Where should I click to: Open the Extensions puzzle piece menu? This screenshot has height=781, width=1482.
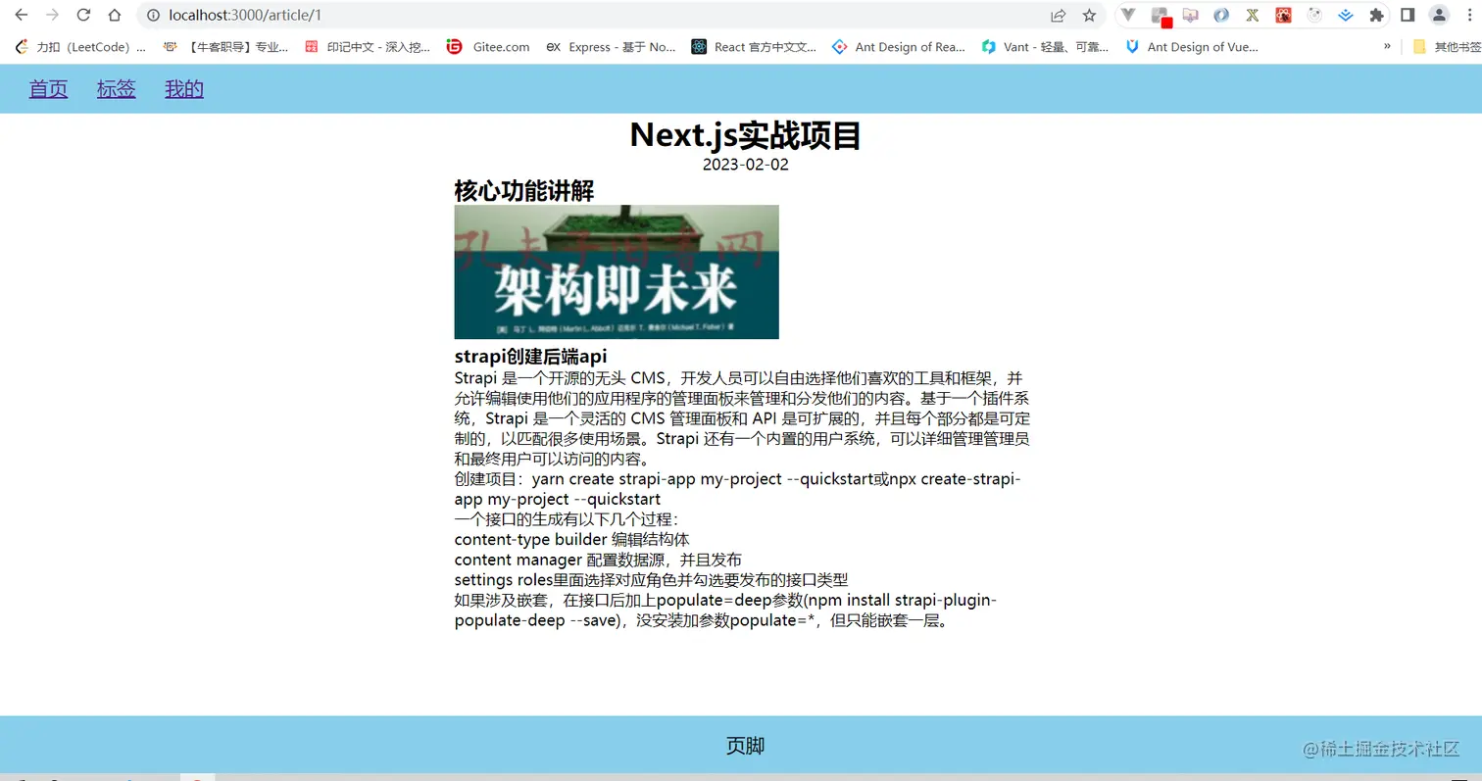[1376, 16]
